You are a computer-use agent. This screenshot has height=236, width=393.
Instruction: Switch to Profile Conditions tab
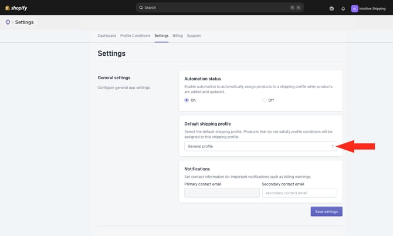[x=135, y=36]
